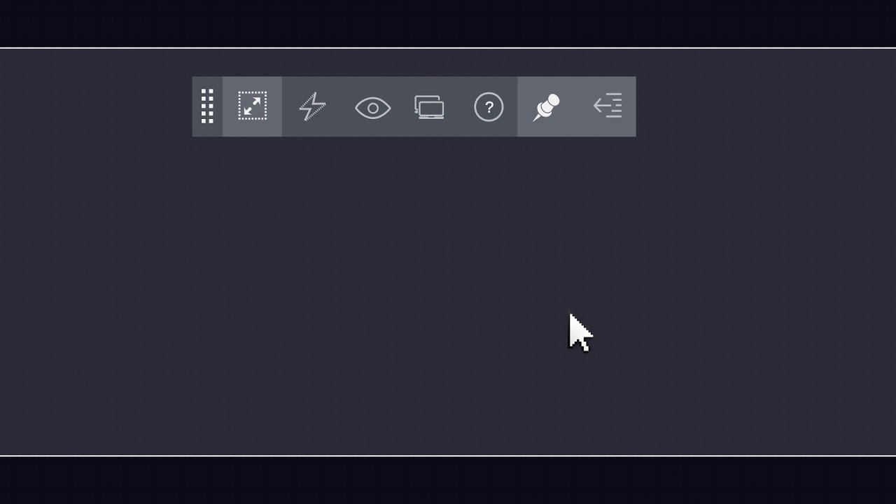Click the white line at canvas bottom edge

point(448,456)
